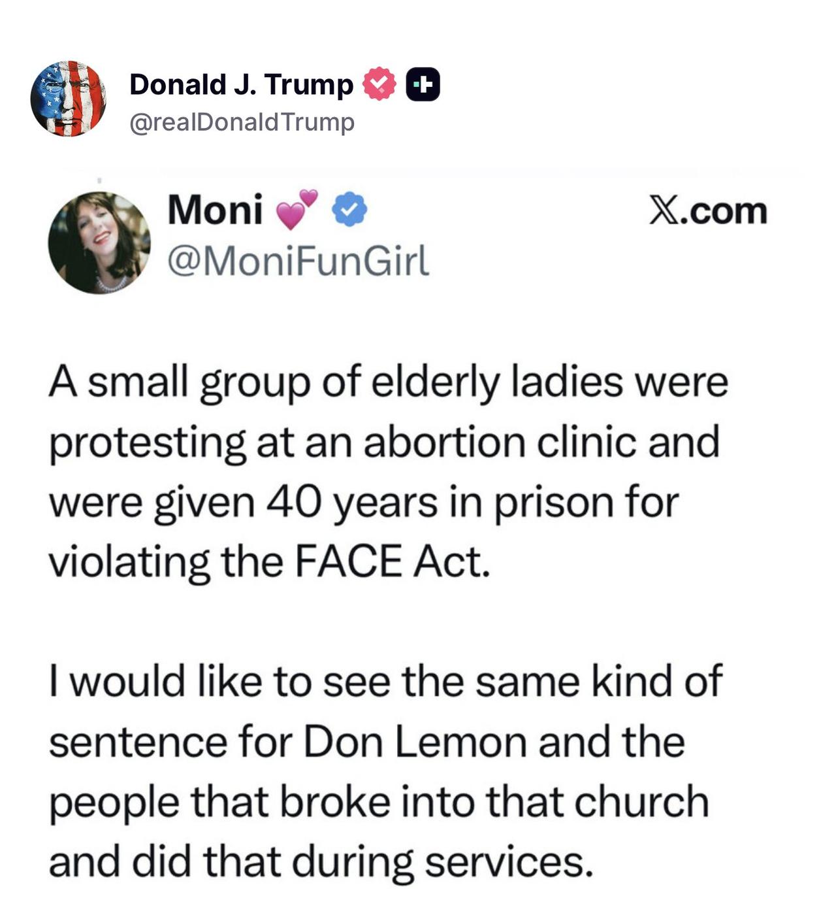The image size is (836, 915).
Task: Open the Donald J. Trump display name
Action: (241, 84)
